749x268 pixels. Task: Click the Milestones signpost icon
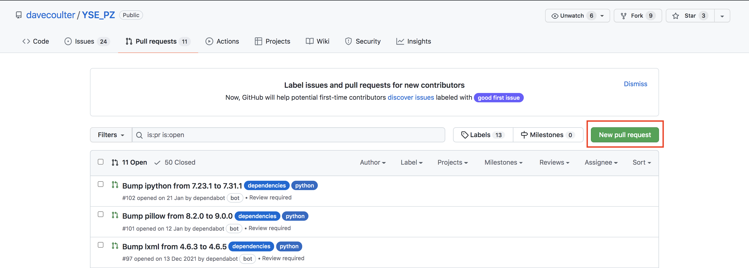(x=524, y=135)
